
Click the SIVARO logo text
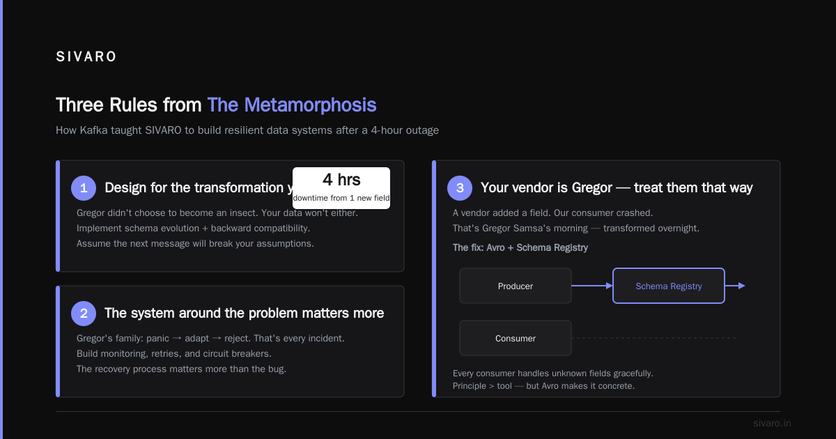coord(86,57)
